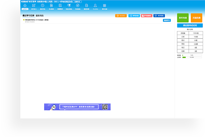Click the blue 学习计划 button

click(x=134, y=16)
